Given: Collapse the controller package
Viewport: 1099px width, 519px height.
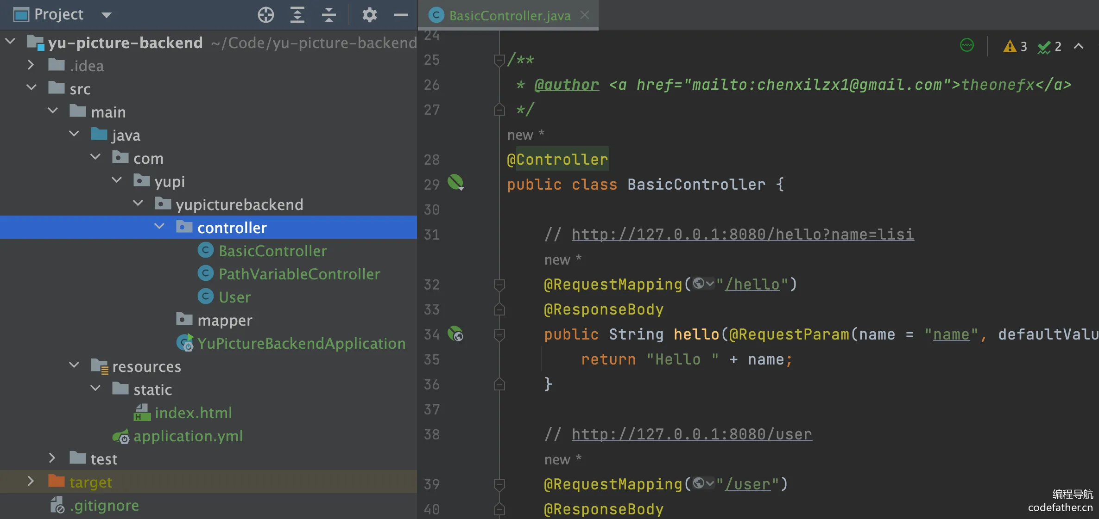Looking at the screenshot, I should pyautogui.click(x=159, y=226).
